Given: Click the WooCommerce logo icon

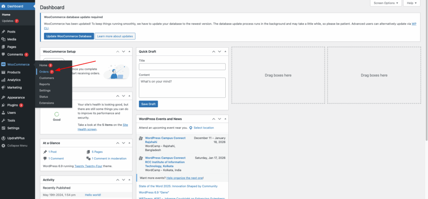Looking at the screenshot, I should [3, 65].
